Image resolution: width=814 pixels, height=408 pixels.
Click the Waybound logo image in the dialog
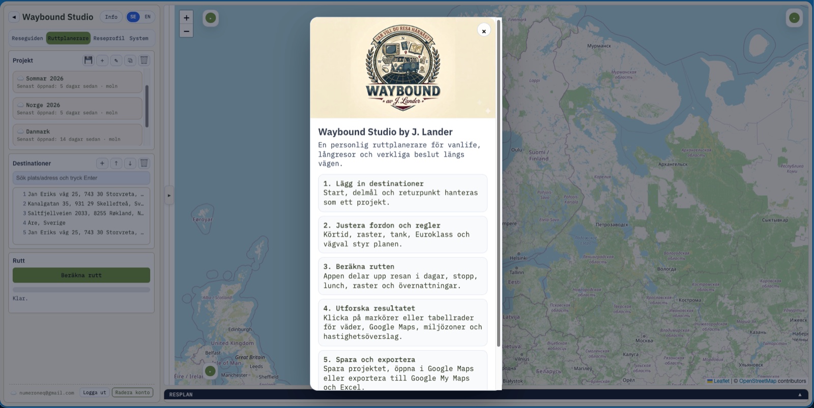coord(403,68)
